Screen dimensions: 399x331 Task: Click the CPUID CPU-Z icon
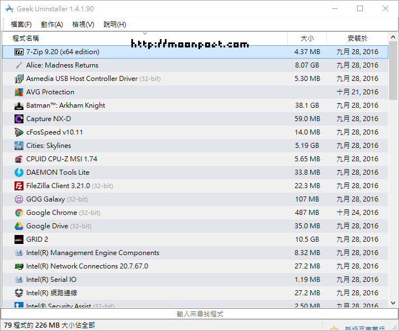(x=19, y=159)
